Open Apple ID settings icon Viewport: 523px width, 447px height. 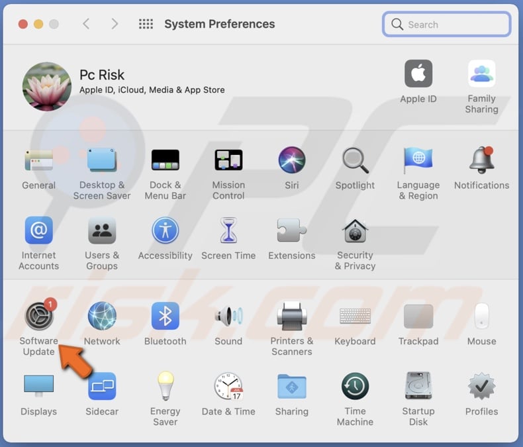click(x=418, y=74)
